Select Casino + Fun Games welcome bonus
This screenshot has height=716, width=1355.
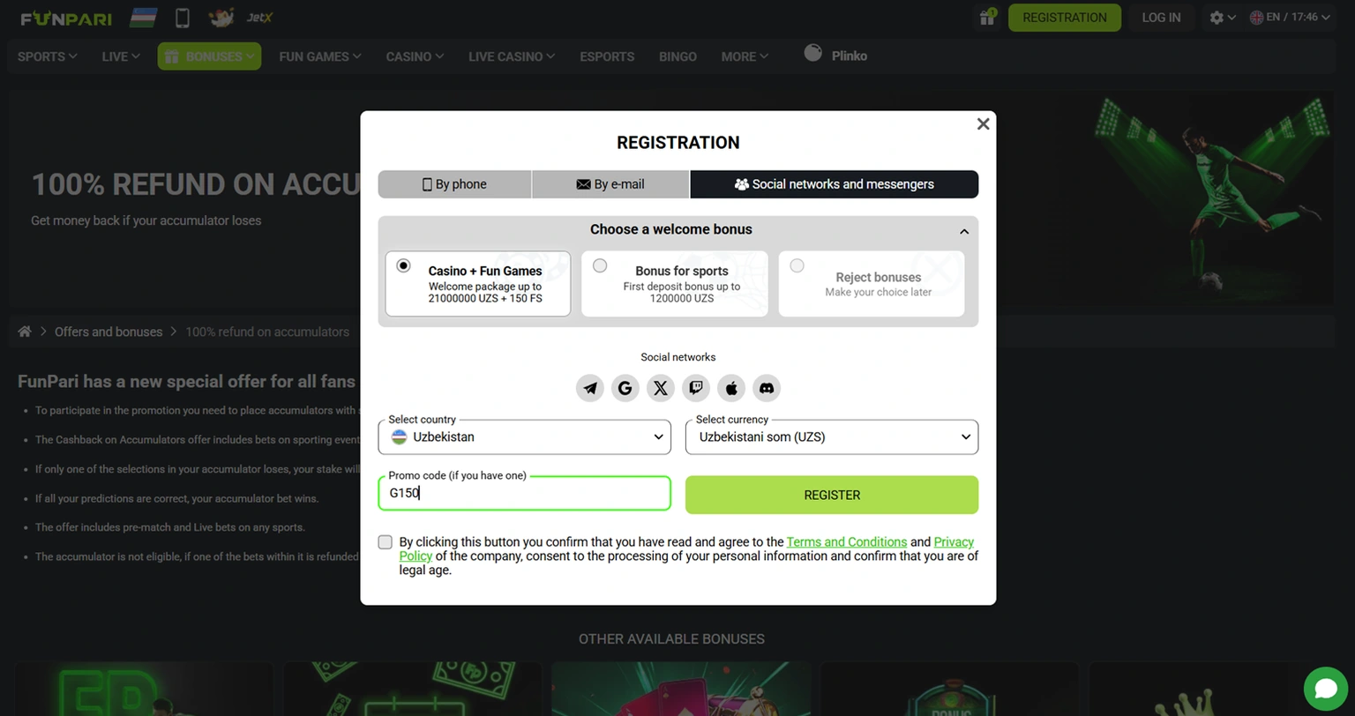(x=477, y=284)
